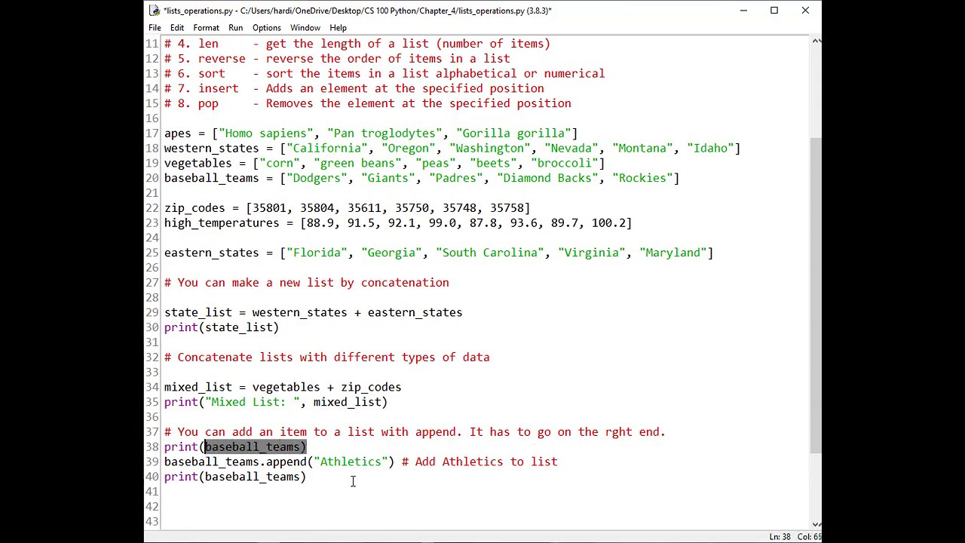
Task: Click the '# 6. sort' comment line
Action: [x=384, y=74]
